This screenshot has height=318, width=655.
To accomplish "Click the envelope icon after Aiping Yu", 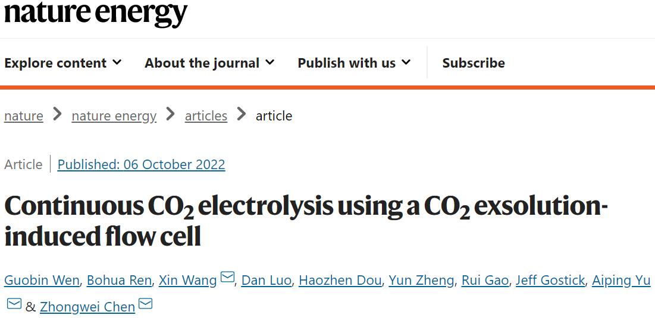I will 14,305.
